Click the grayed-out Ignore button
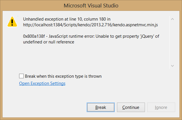Image resolution: width=182 pixels, height=120 pixels. point(161,107)
